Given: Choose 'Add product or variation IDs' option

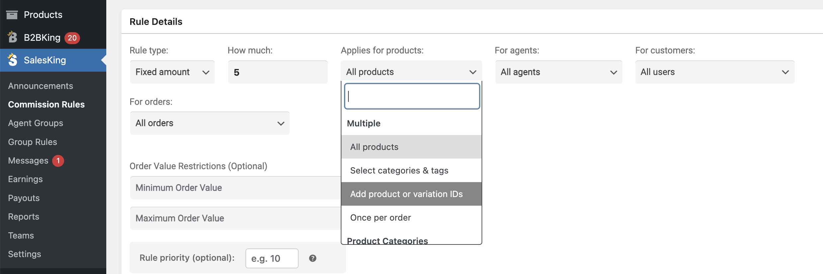Looking at the screenshot, I should (x=412, y=194).
